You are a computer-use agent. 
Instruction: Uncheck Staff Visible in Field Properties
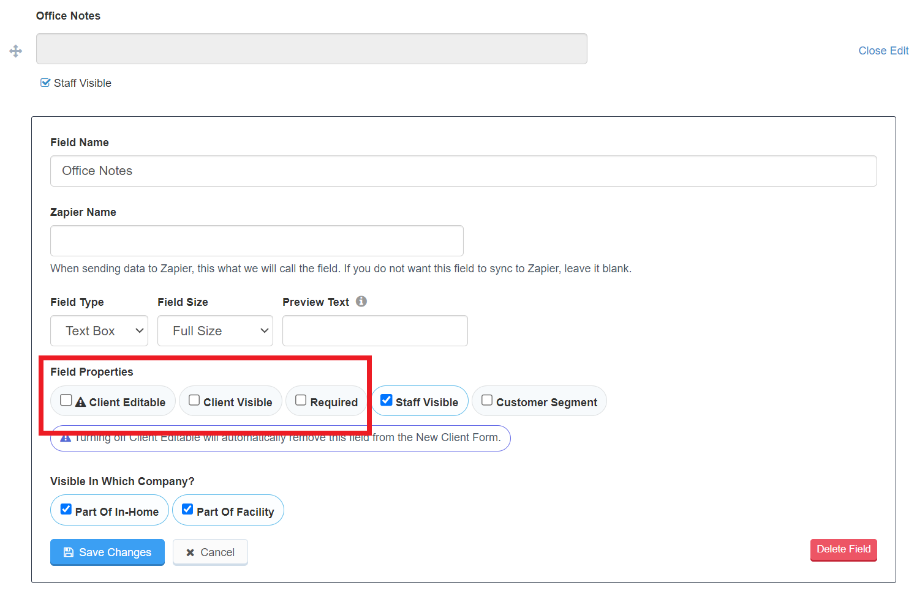click(x=387, y=400)
